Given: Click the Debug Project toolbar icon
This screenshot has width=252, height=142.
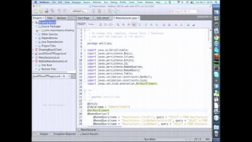Looking at the screenshot, I should pos(110,11).
